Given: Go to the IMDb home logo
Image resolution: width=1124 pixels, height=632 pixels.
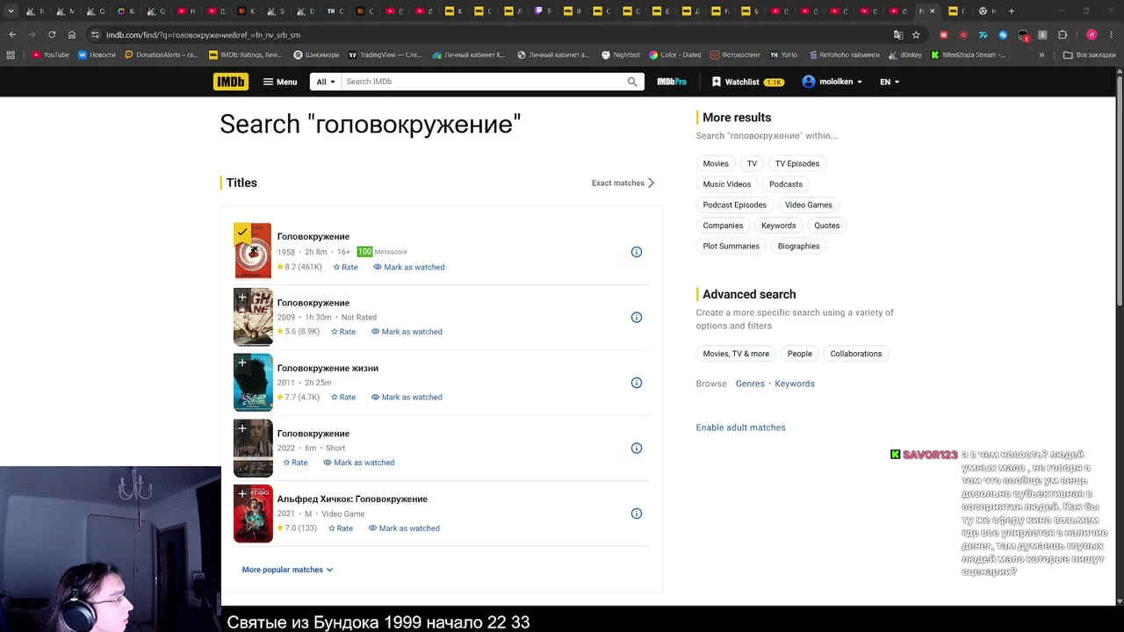Looking at the screenshot, I should click(x=230, y=82).
